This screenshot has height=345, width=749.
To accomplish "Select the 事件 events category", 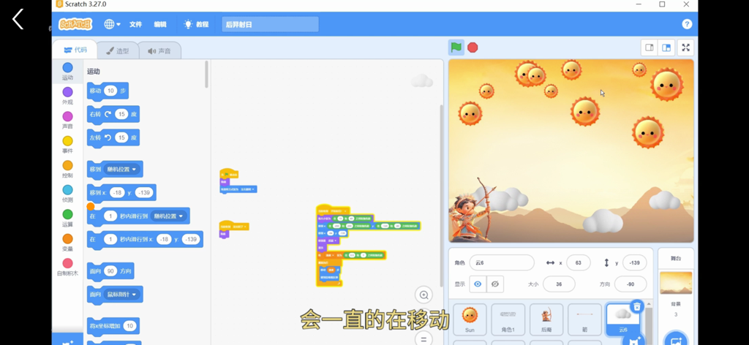I will point(68,145).
